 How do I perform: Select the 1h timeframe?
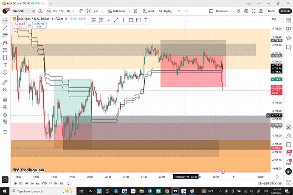coord(68,11)
